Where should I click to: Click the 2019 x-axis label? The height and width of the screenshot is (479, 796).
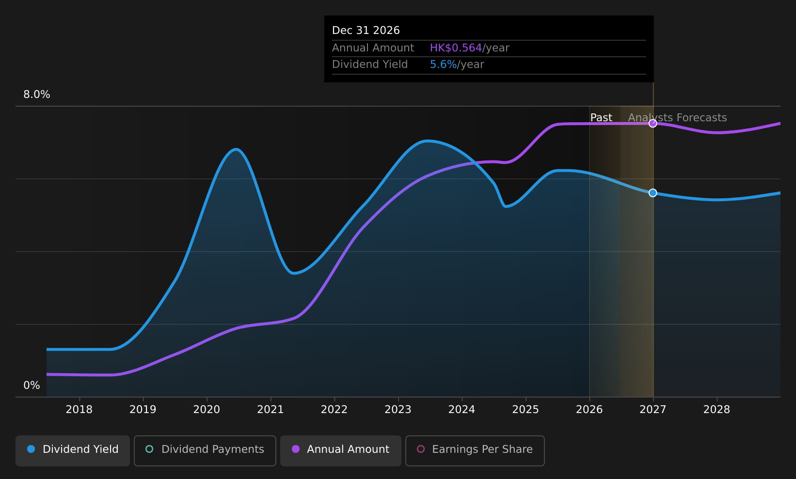coord(143,410)
